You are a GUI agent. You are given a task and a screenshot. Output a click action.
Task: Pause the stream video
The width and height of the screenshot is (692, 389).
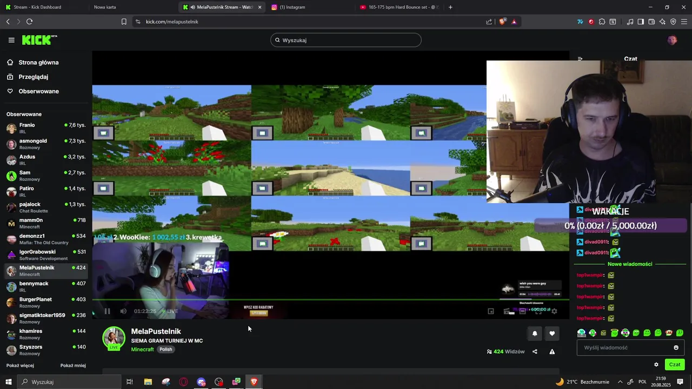click(107, 311)
